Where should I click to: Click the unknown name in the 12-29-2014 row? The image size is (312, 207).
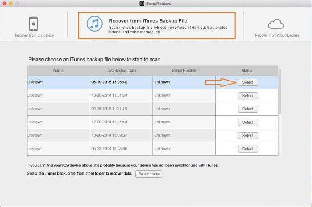click(x=35, y=122)
